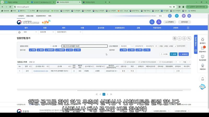Click the TOP arrow button
The height and width of the screenshot is (117, 209).
click(202, 79)
